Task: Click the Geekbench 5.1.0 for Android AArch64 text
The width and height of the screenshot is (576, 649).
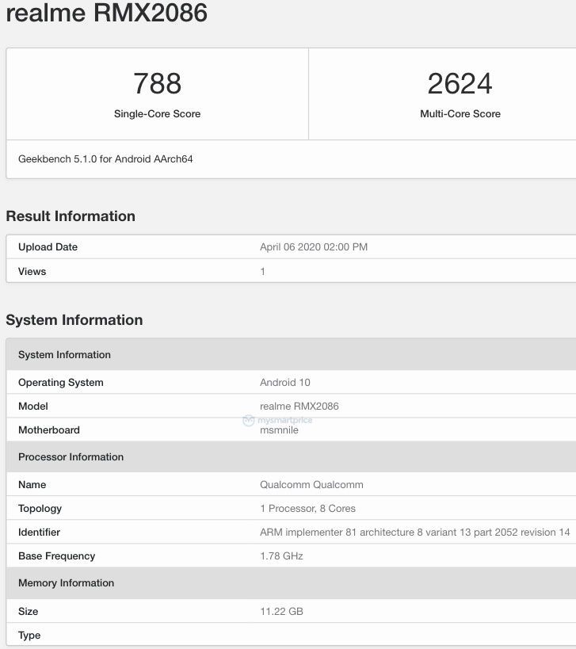Action: tap(105, 159)
